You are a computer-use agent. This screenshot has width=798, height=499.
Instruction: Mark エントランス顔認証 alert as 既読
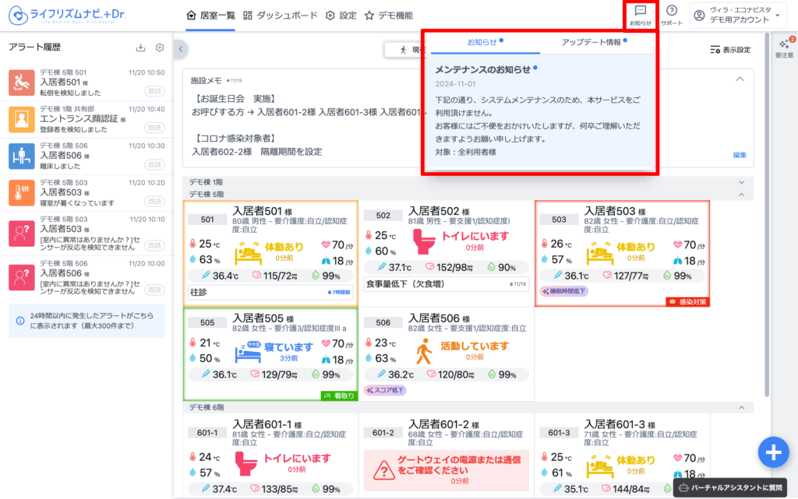tap(154, 128)
